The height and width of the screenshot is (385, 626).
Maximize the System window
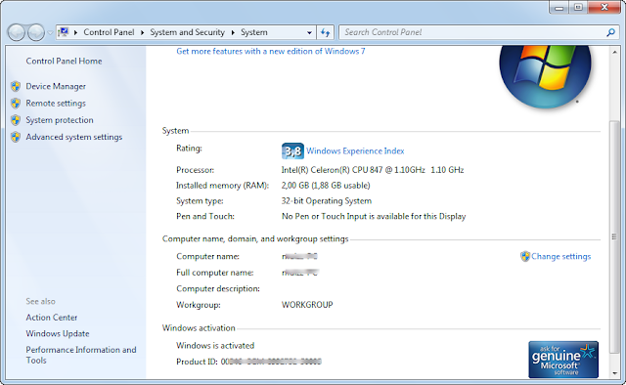pos(578,8)
